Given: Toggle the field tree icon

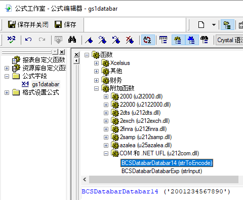Looking at the screenshot, I should 163,40.
